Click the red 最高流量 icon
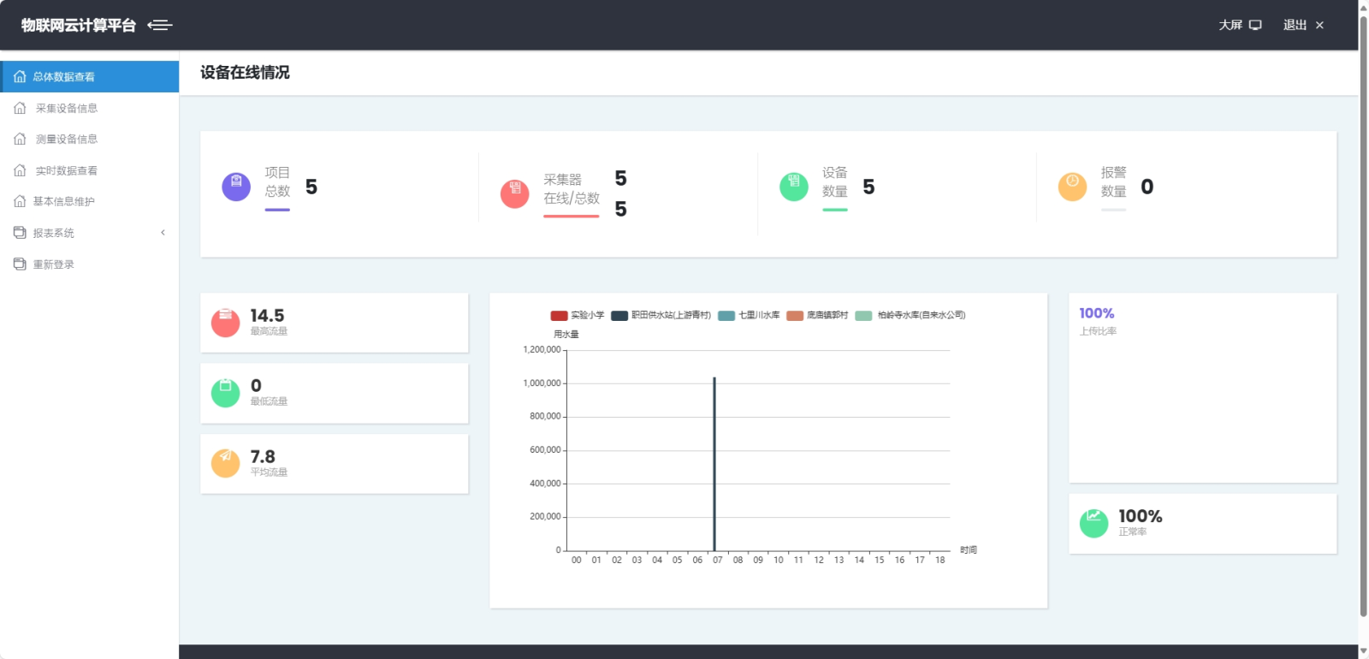This screenshot has width=1369, height=659. (225, 323)
